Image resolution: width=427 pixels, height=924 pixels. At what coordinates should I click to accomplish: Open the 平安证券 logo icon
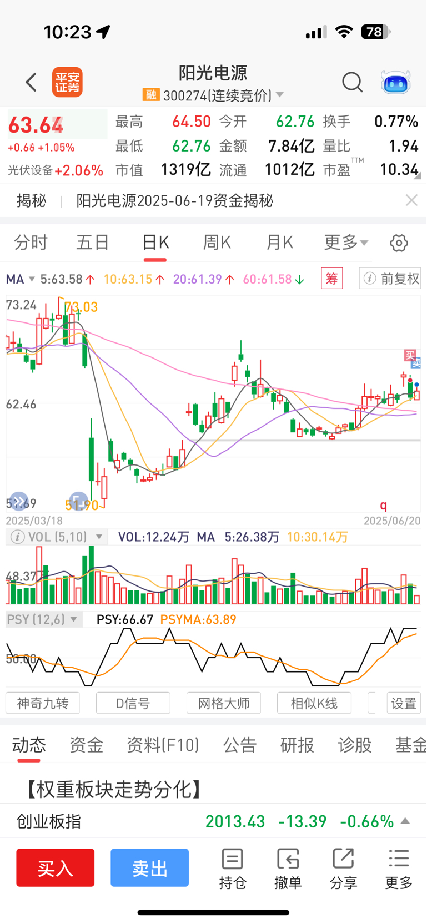point(67,82)
